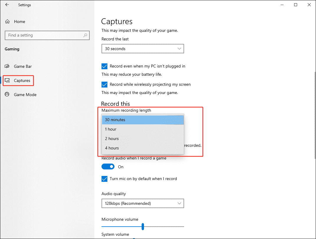Image resolution: width=316 pixels, height=239 pixels.
Task: Uncheck Turn mic on by default
Action: coord(104,179)
